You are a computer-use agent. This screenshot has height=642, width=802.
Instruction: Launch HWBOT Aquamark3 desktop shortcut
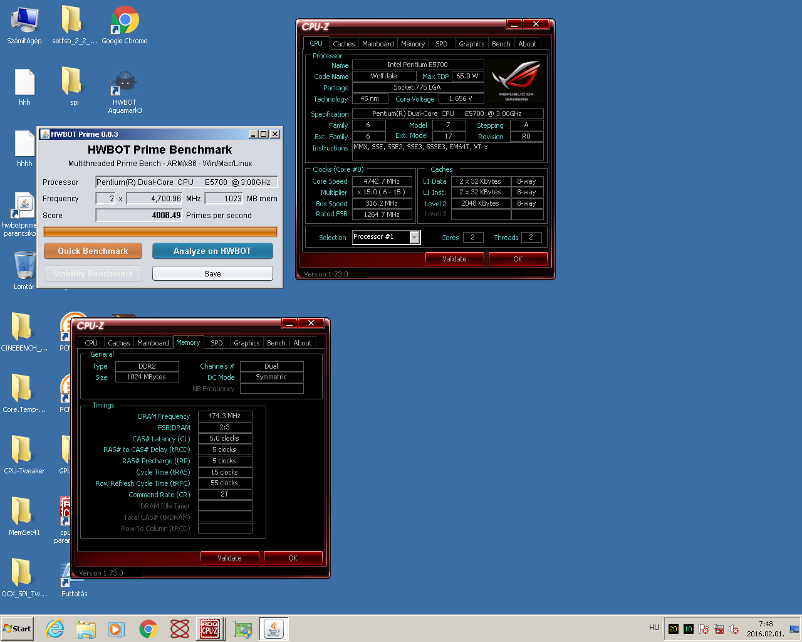coord(125,91)
